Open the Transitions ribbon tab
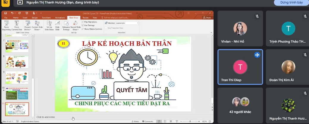Viewport: 309px width, 124px height. pyautogui.click(x=46, y=18)
